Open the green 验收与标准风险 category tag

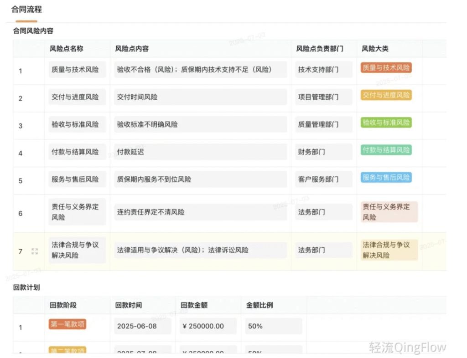[386, 123]
